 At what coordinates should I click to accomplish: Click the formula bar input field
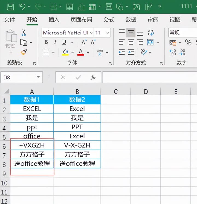pyautogui.click(x=150, y=77)
